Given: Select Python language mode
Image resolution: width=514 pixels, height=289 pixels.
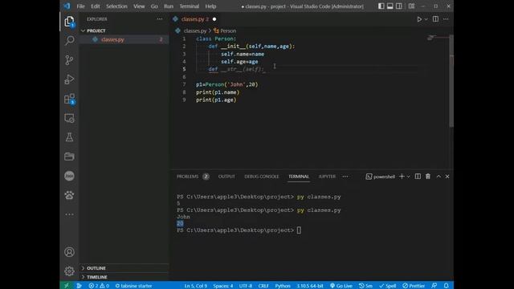Looking at the screenshot, I should pyautogui.click(x=283, y=286).
